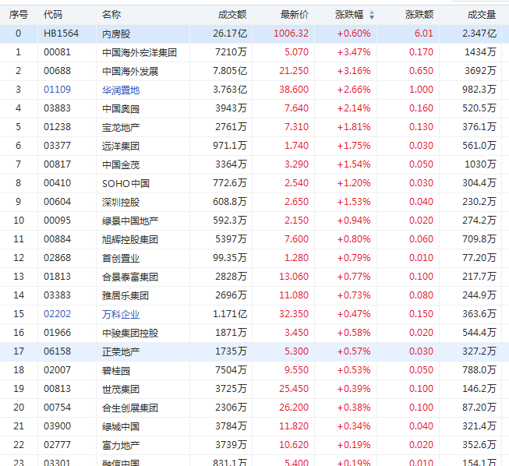
Task: Select 雅居乐集团 stock name
Action: click(125, 295)
